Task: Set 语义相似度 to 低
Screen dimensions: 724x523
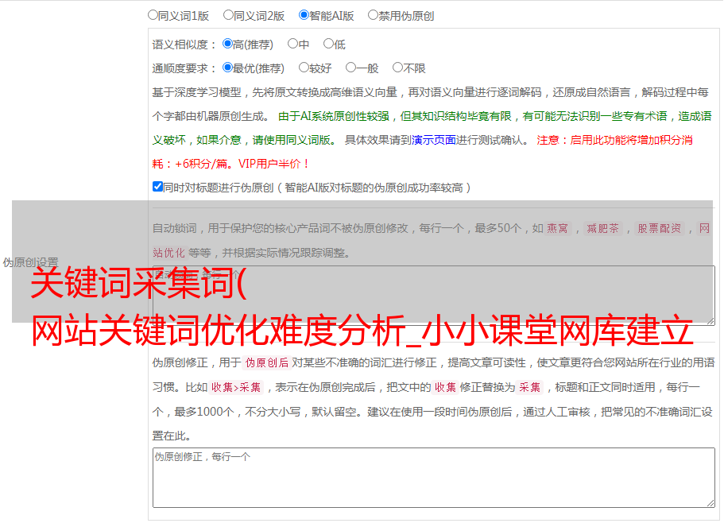Action: pos(328,44)
